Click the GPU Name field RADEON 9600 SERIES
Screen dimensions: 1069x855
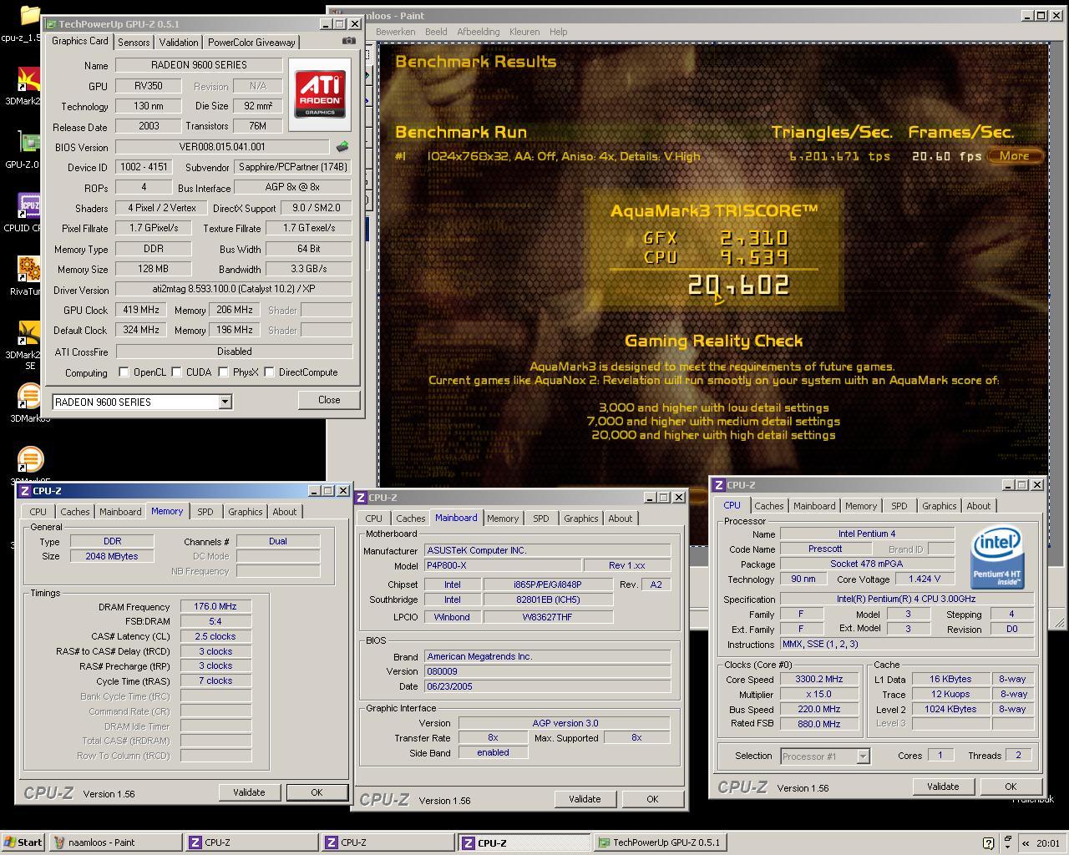pos(199,65)
